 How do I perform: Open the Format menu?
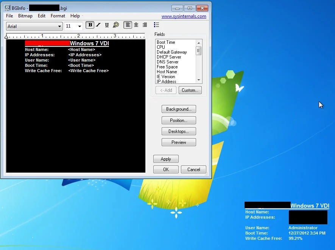[x=58, y=16]
